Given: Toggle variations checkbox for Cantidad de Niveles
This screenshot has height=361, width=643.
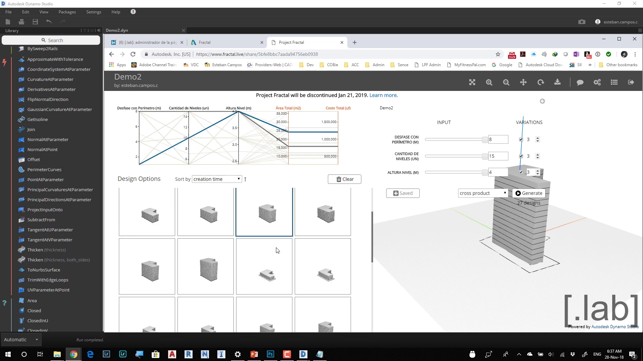Looking at the screenshot, I should [521, 156].
